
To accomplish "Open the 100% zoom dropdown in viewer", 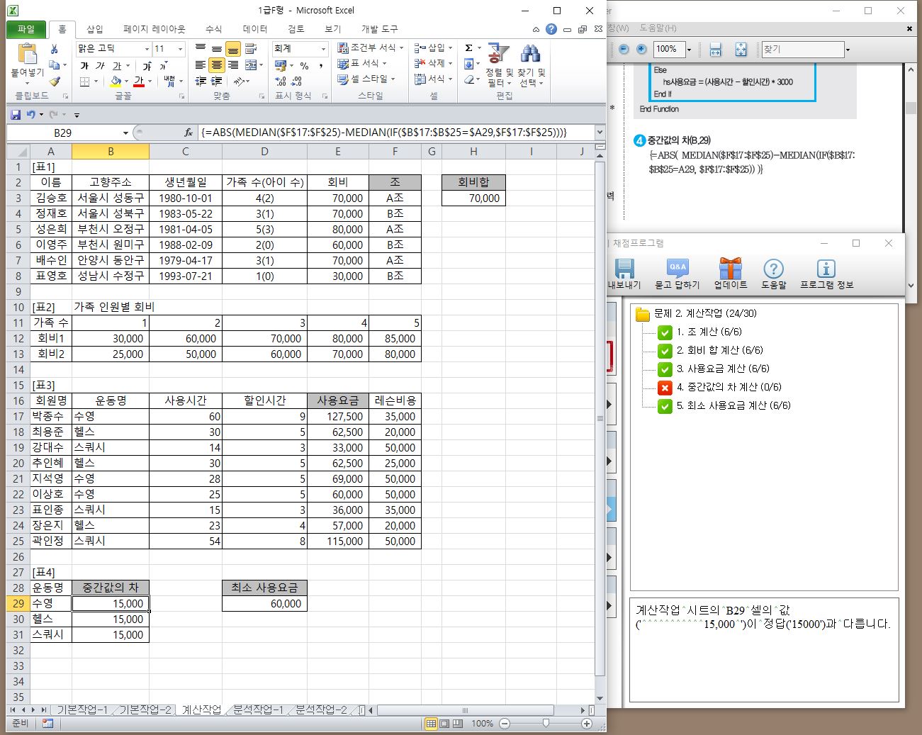I will pos(689,50).
